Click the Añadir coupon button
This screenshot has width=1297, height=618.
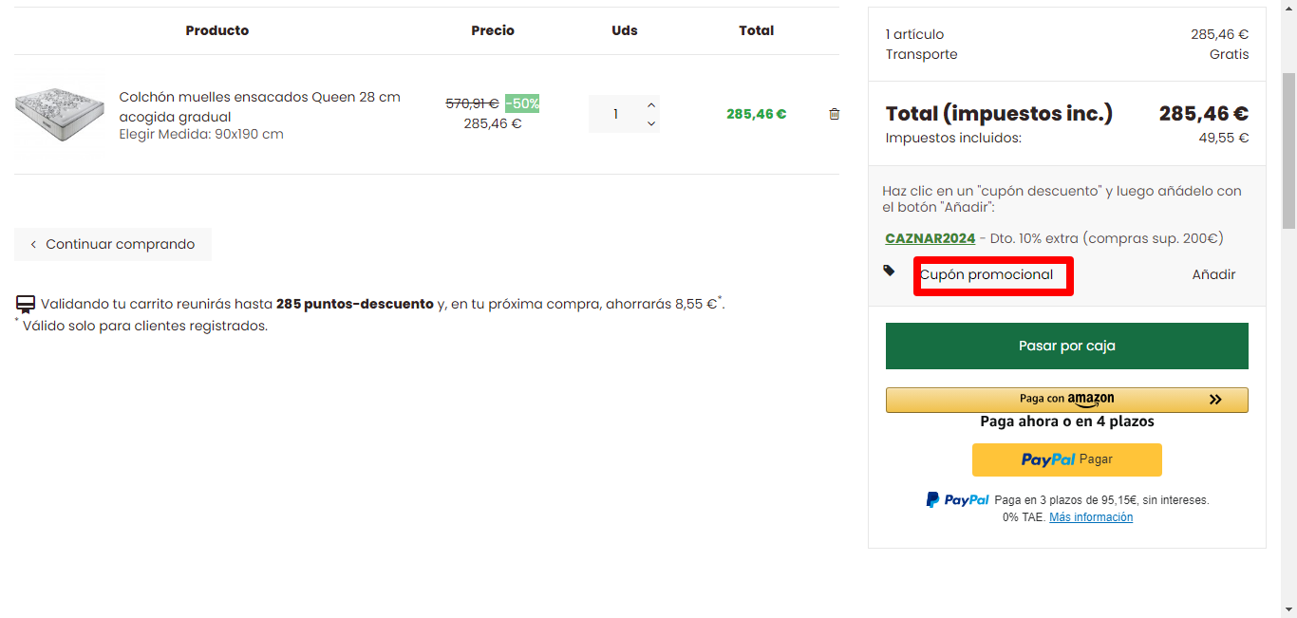coord(1213,274)
